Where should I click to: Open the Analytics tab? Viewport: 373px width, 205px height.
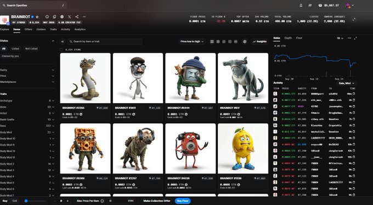point(80,30)
